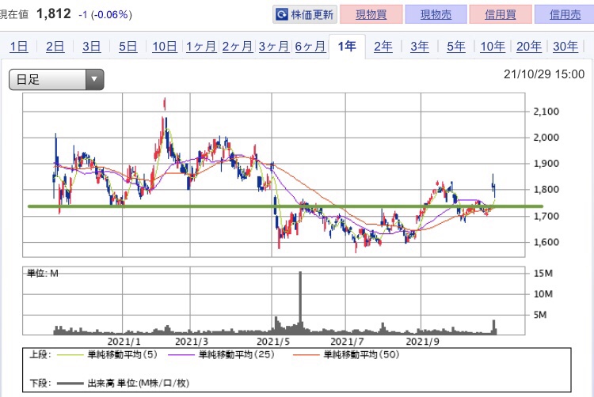Click the green horizontal support line
This screenshot has width=594, height=397.
pos(285,206)
